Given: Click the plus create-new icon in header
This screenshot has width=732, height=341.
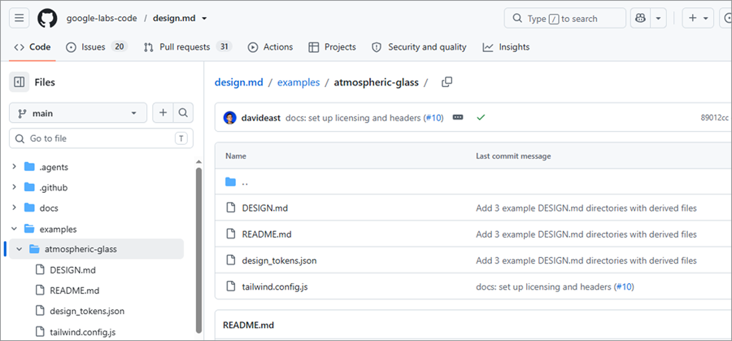Looking at the screenshot, I should coord(693,18).
